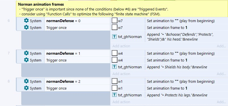Open the Add... menu of event 6
The height and width of the screenshot is (106, 228).
pyautogui.click(x=221, y=46)
